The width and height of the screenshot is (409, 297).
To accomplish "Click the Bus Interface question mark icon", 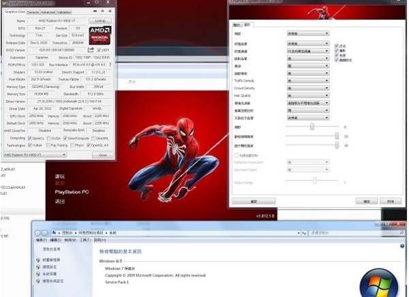I will [110, 65].
